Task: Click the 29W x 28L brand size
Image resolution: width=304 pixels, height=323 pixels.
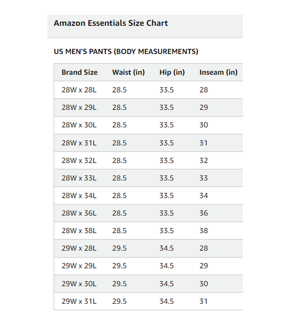Action: point(79,248)
